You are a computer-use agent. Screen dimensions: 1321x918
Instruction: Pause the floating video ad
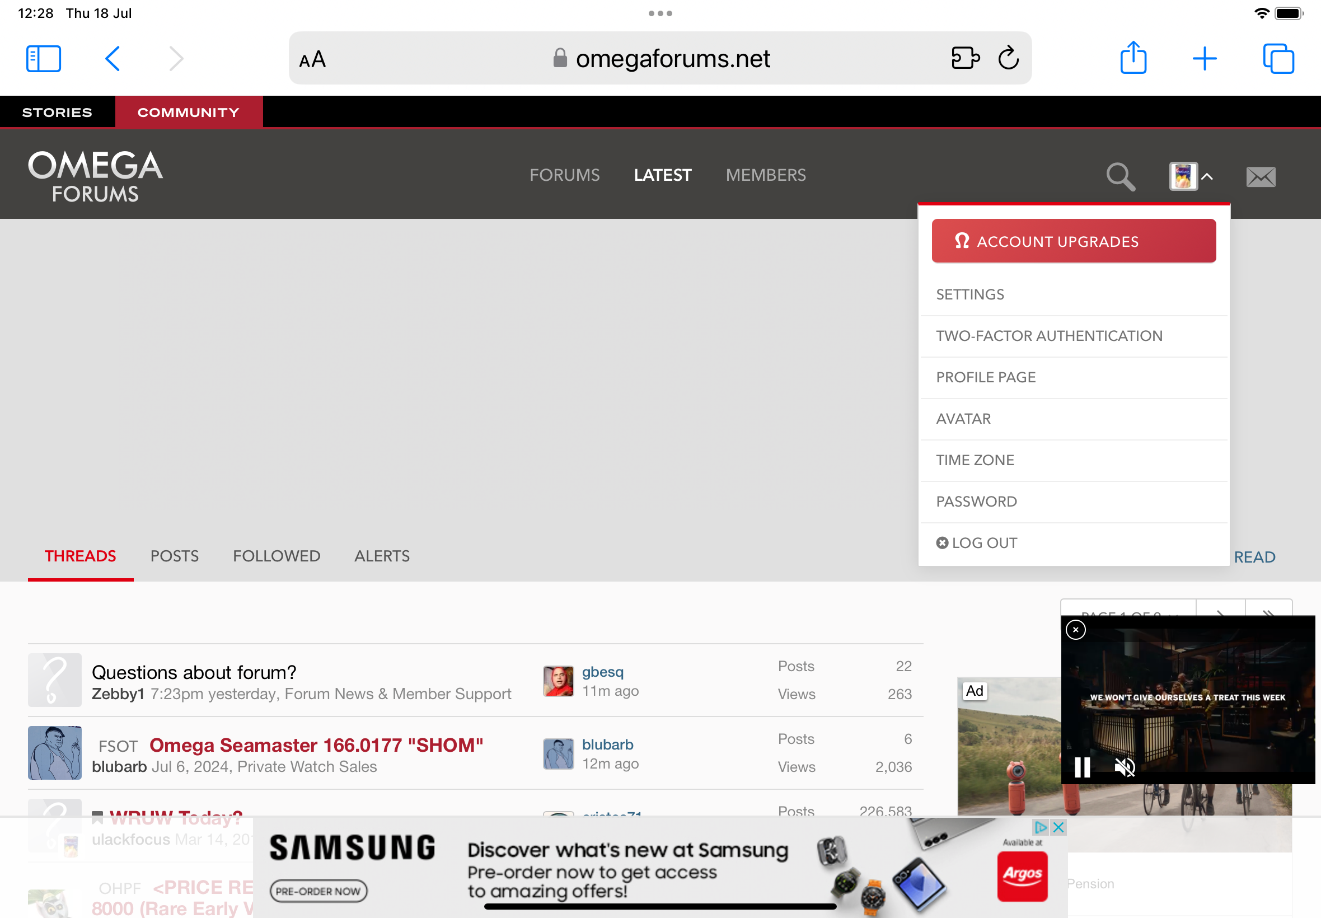1083,767
